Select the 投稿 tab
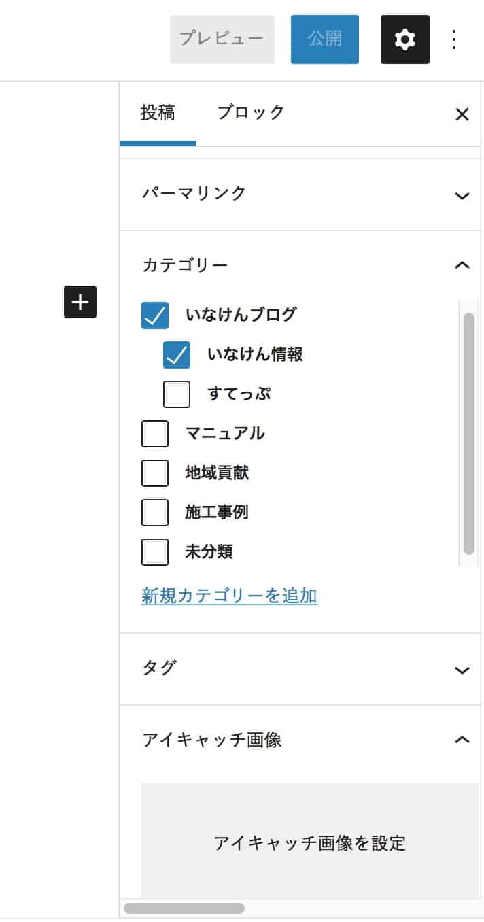Viewport: 484px width, 922px height. 158,113
